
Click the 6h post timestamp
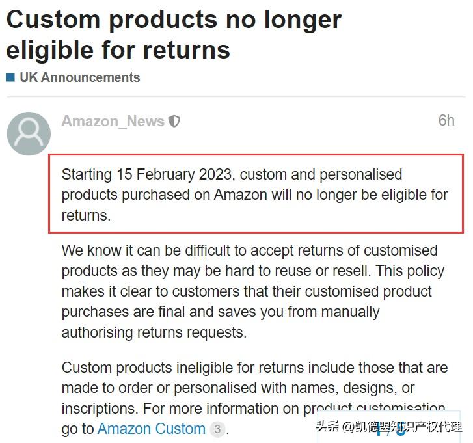pyautogui.click(x=446, y=120)
